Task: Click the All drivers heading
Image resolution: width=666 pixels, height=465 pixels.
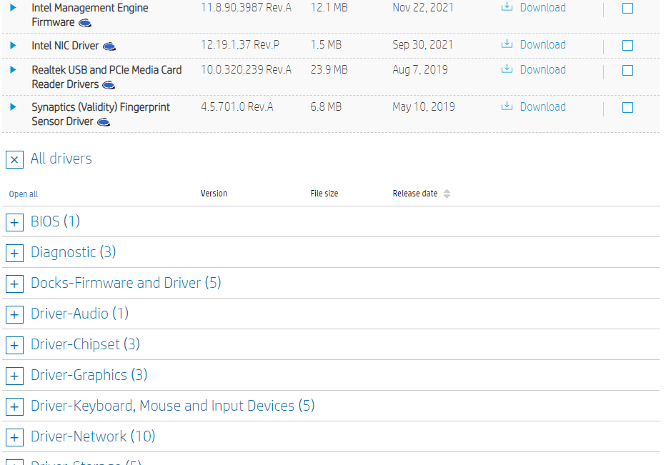Action: (x=61, y=159)
